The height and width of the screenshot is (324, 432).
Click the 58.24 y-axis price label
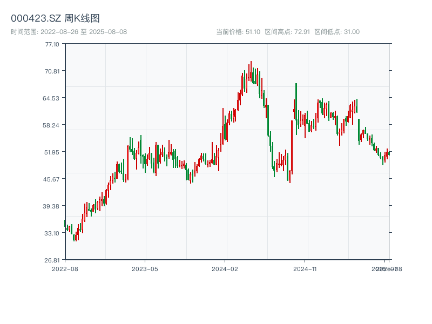[52, 125]
